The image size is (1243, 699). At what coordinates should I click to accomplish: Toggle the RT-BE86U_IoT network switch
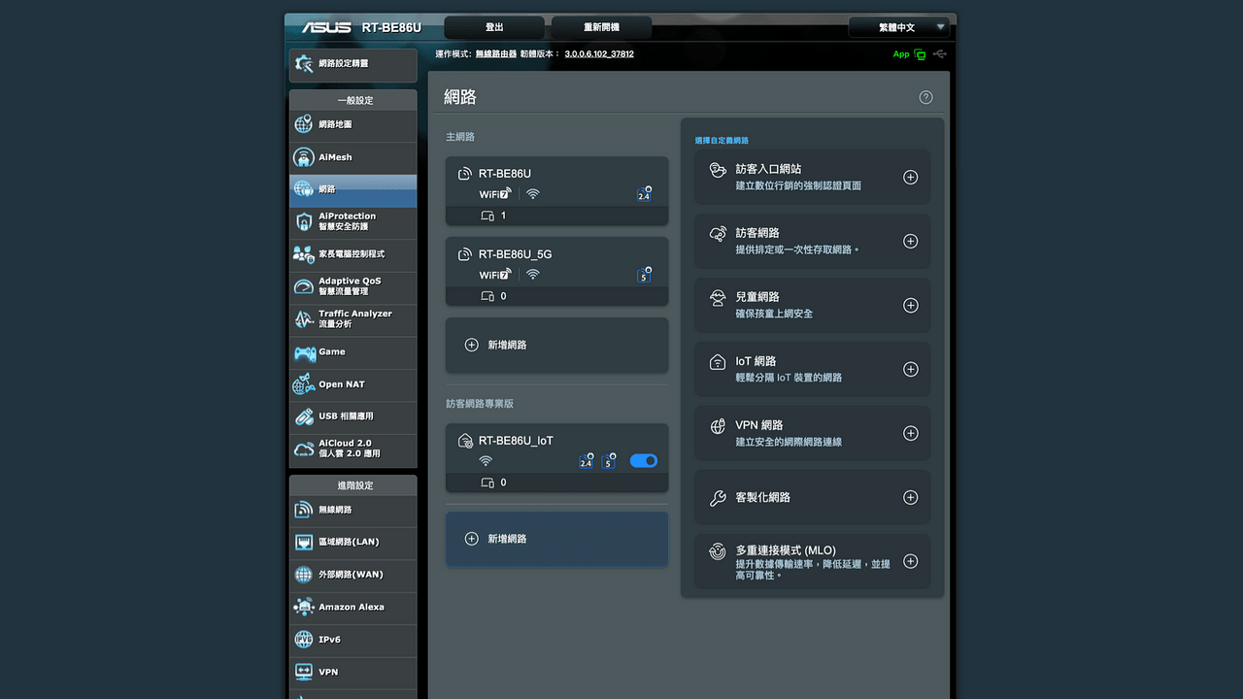[644, 461]
